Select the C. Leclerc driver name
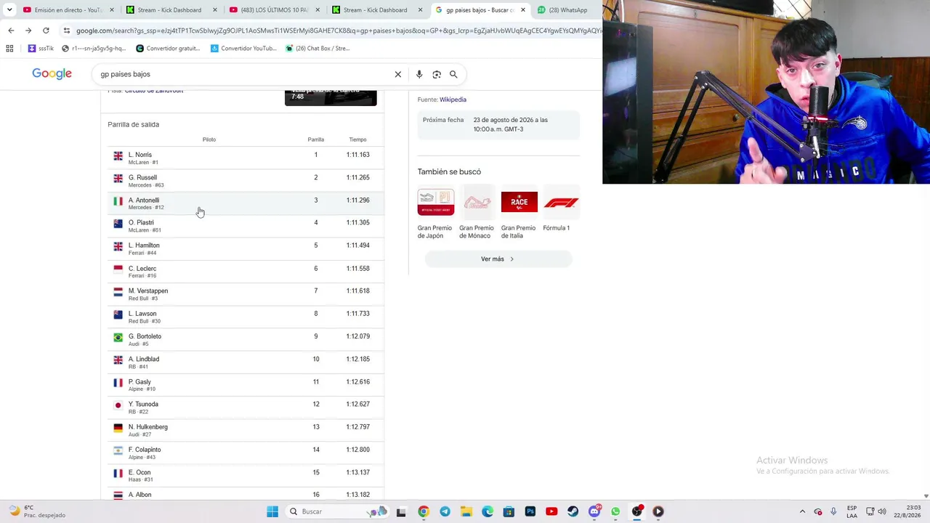Viewport: 930px width, 523px height. coord(142,269)
